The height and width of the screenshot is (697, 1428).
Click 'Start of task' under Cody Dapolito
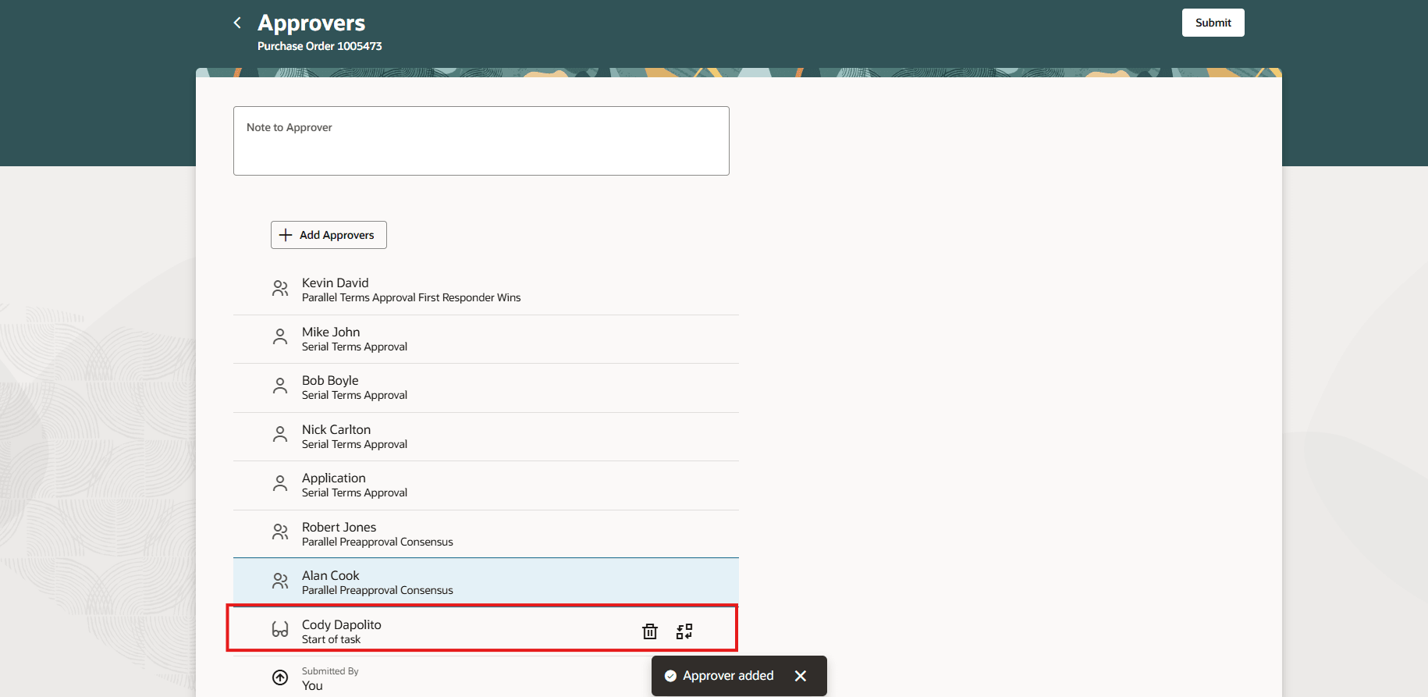(332, 639)
